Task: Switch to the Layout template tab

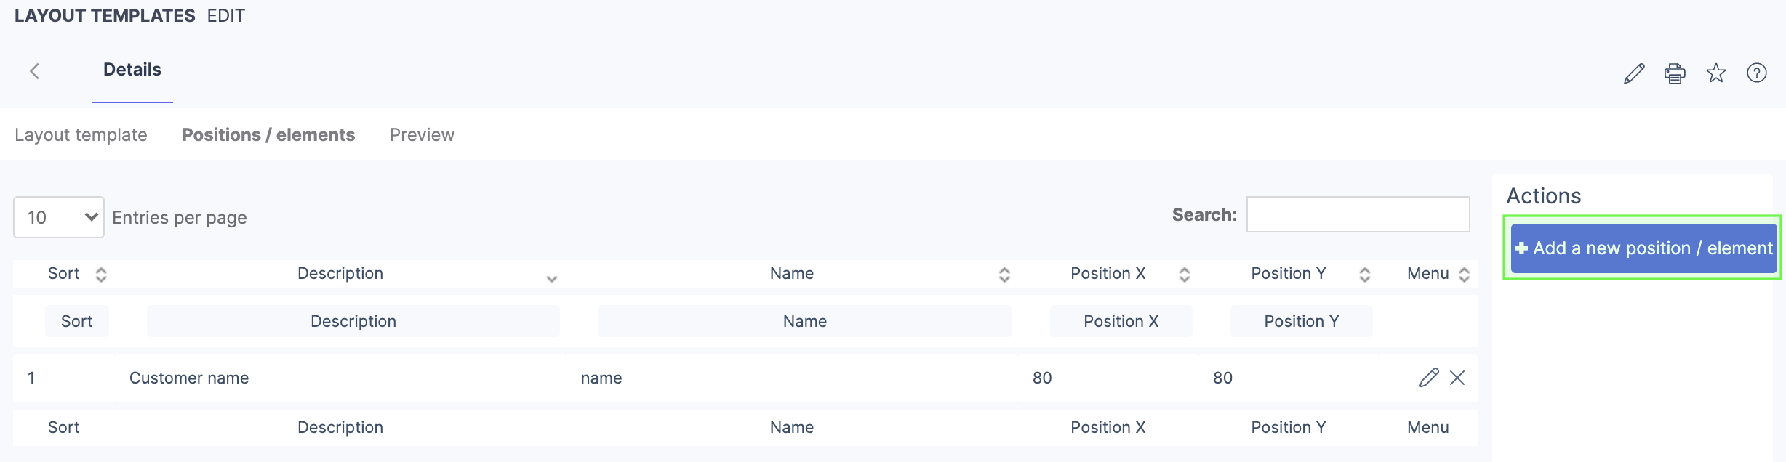Action: [x=81, y=135]
